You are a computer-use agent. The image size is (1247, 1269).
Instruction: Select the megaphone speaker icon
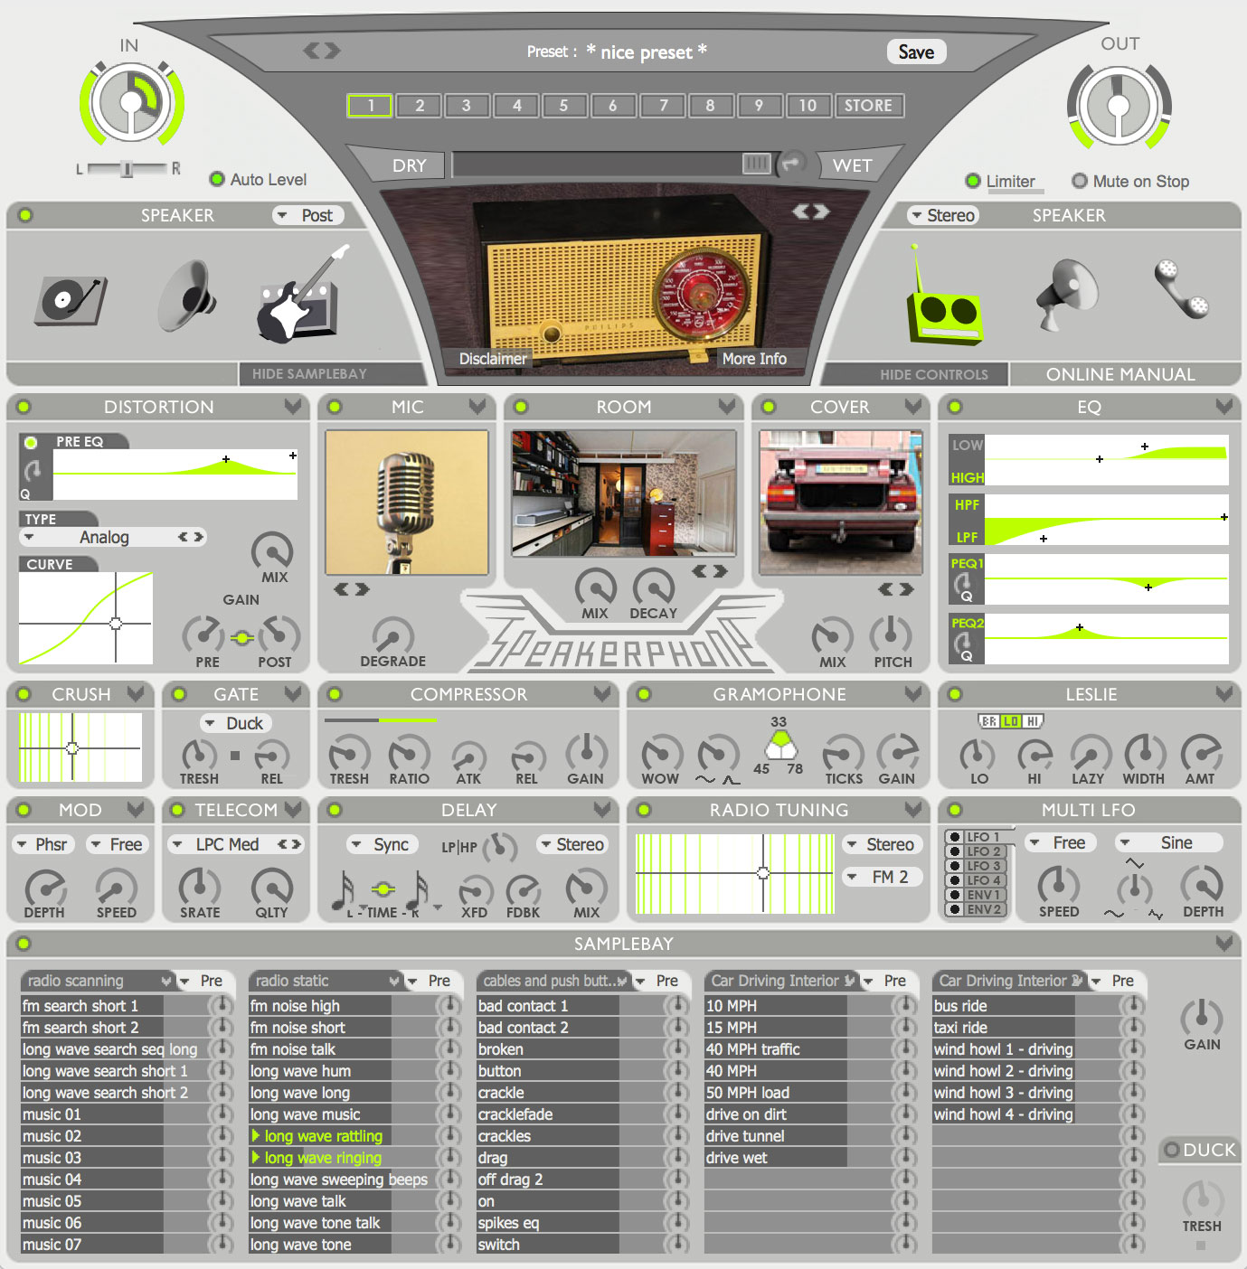(1066, 296)
